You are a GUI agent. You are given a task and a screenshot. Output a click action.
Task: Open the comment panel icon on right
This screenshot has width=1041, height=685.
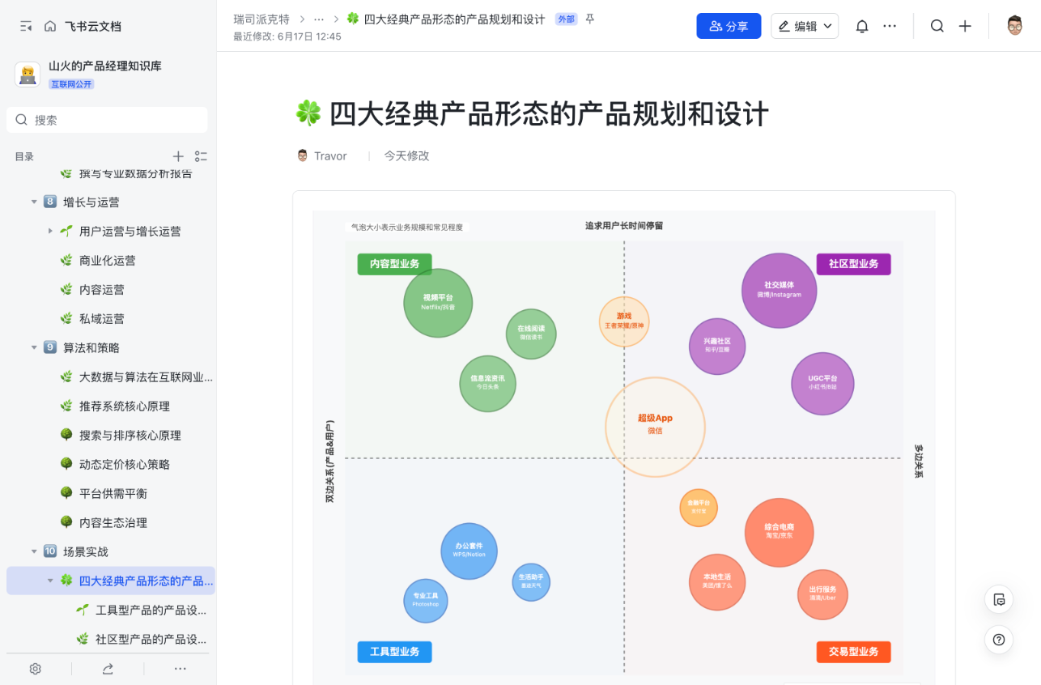(x=999, y=599)
